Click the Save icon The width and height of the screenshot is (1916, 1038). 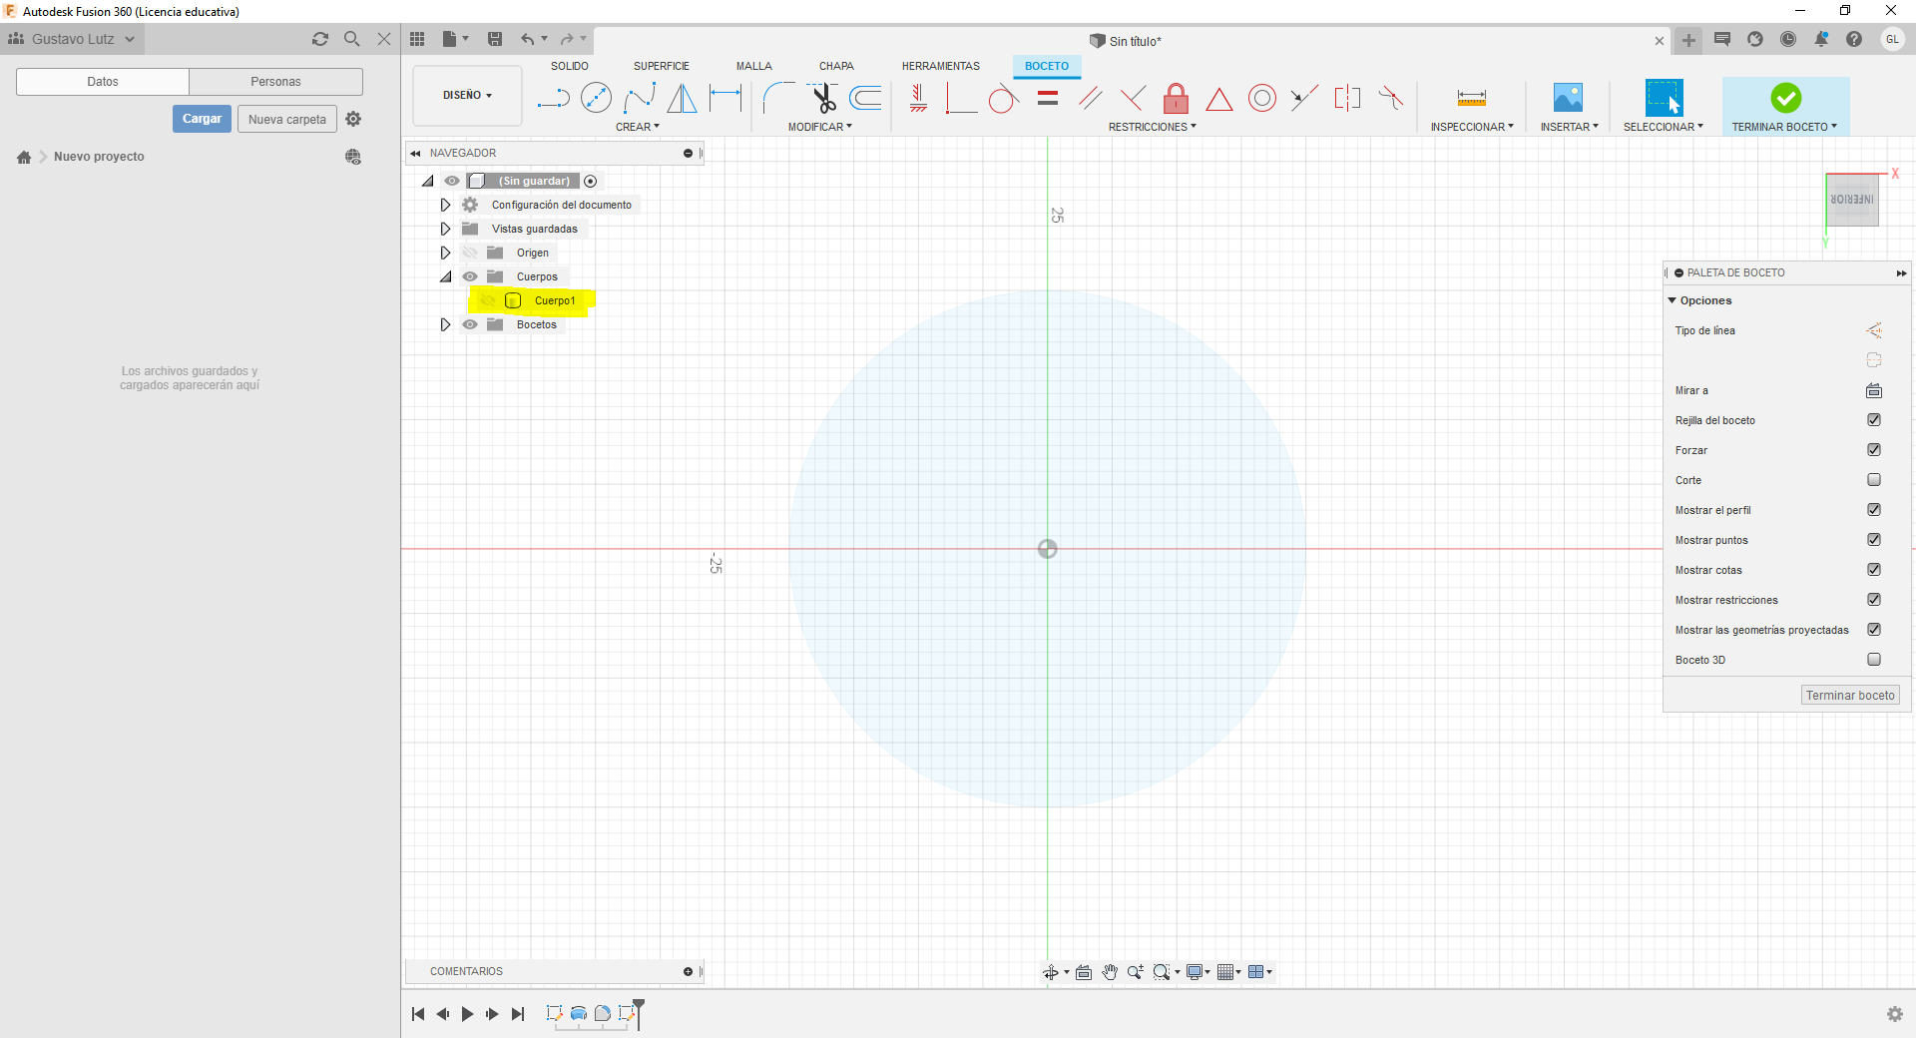pos(495,39)
